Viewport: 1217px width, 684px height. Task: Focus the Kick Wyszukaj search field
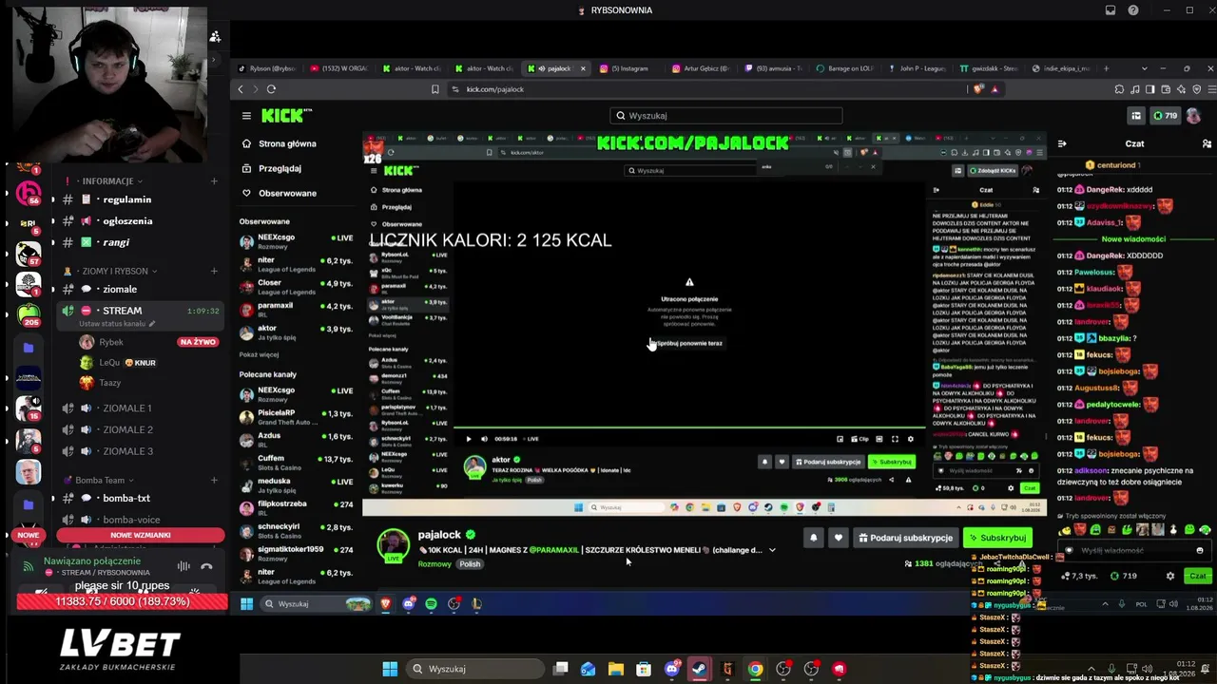tap(726, 116)
